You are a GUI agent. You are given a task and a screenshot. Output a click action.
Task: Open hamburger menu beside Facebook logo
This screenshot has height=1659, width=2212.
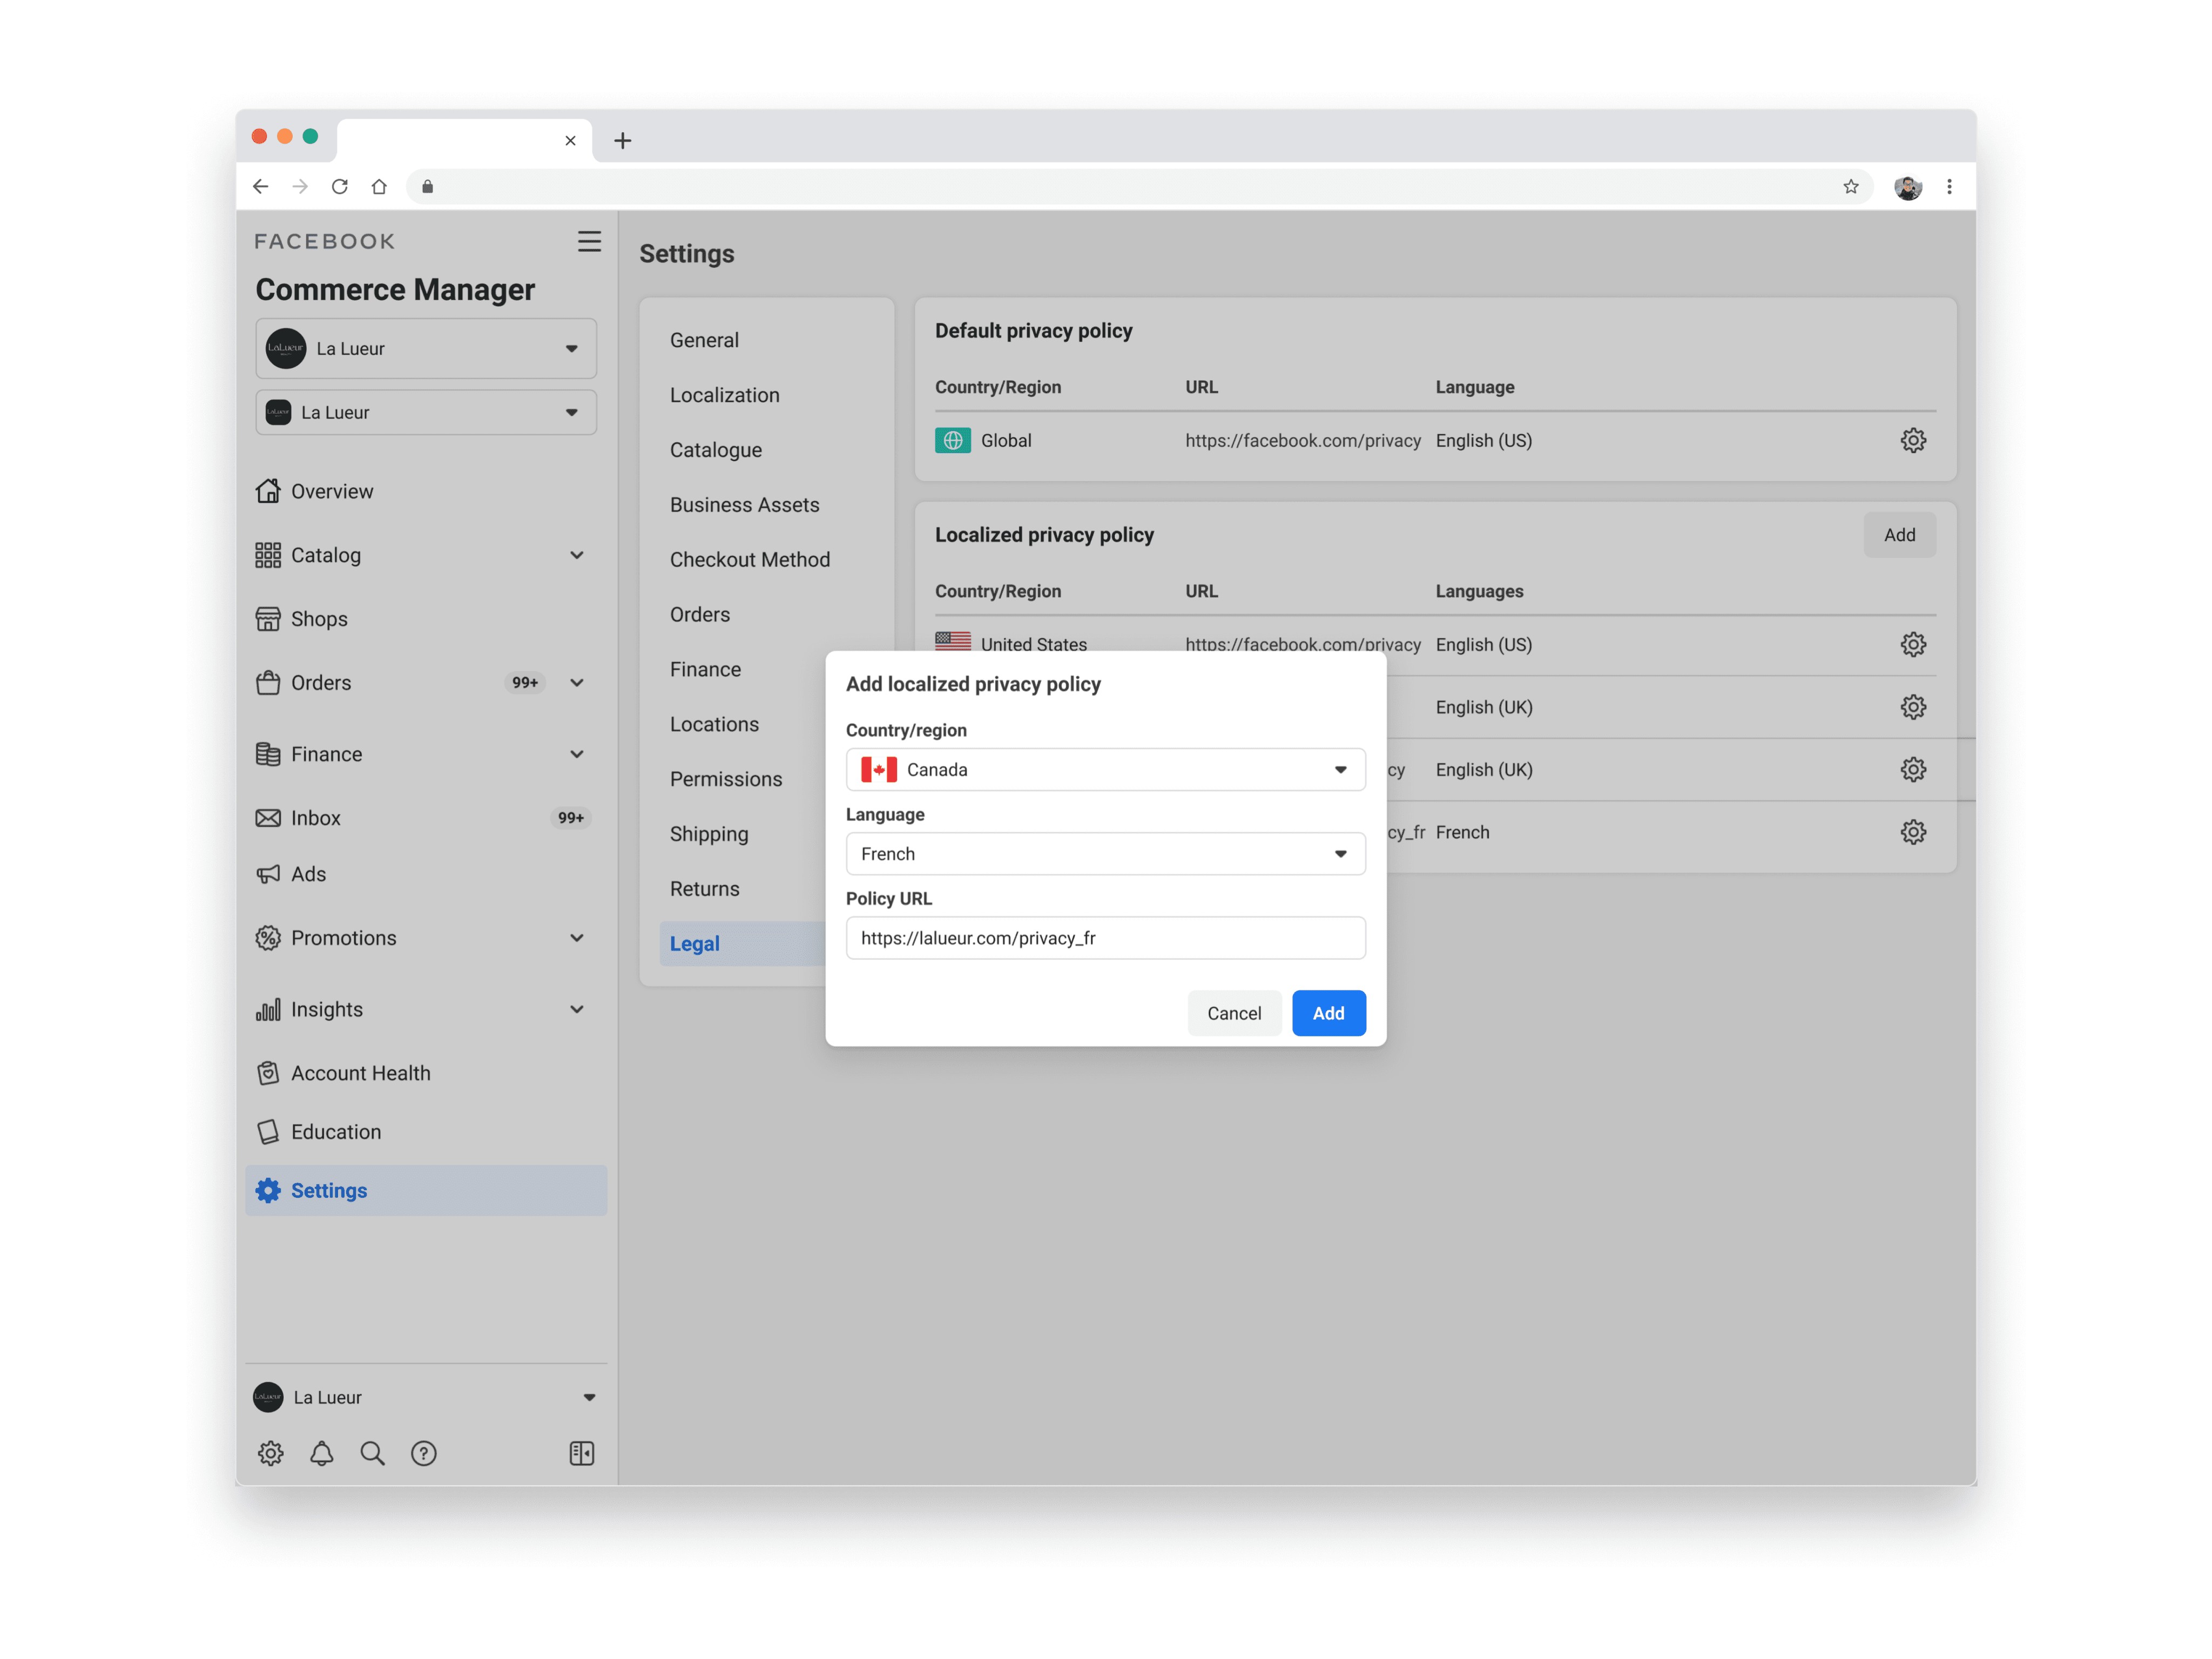click(x=589, y=241)
